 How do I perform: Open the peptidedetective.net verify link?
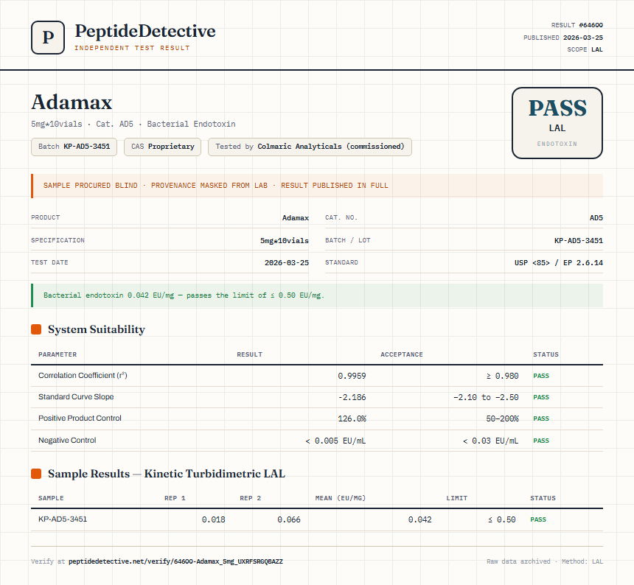point(175,561)
